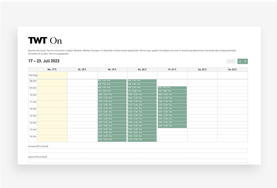Book Thursday 8:00 - 8:30 free slot
The width and height of the screenshot is (277, 188).
(x=142, y=81)
